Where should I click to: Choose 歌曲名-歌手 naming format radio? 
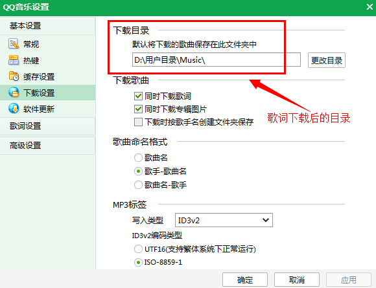pyautogui.click(x=138, y=185)
